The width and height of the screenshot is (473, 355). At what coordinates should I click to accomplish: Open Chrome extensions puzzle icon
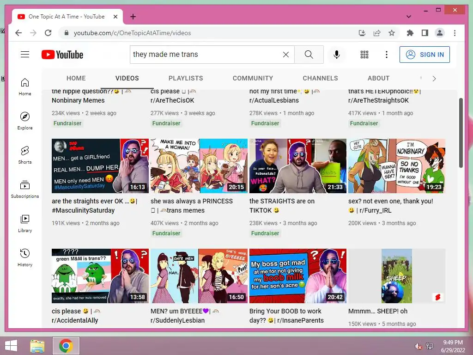[x=410, y=33]
